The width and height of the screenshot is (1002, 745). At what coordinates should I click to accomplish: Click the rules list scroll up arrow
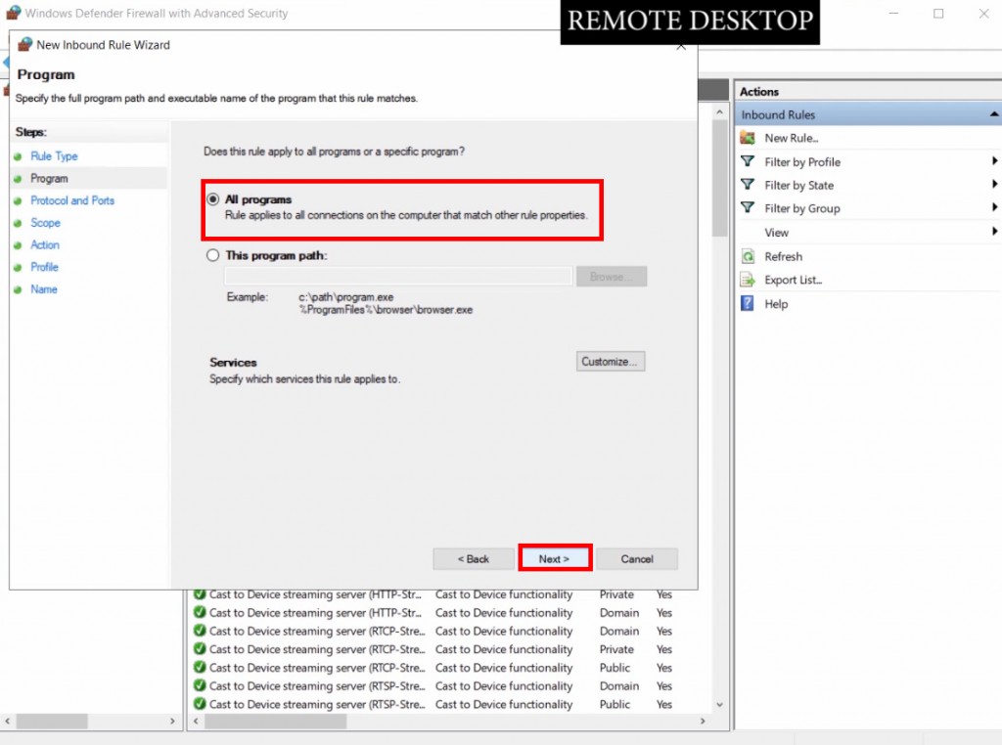point(719,111)
